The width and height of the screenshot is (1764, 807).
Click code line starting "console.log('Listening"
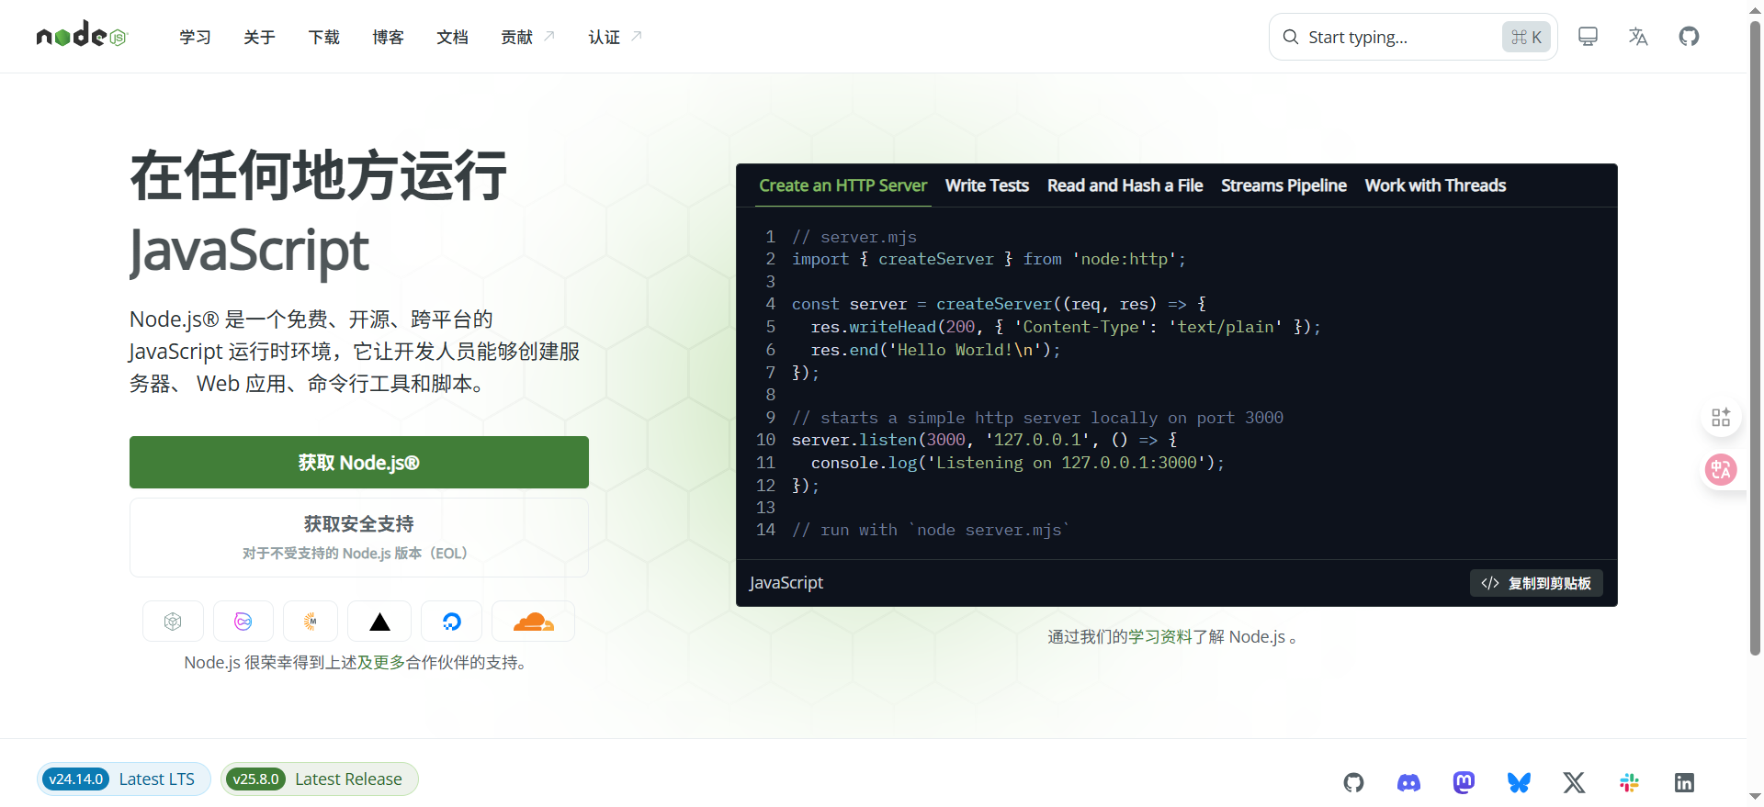1017,463
